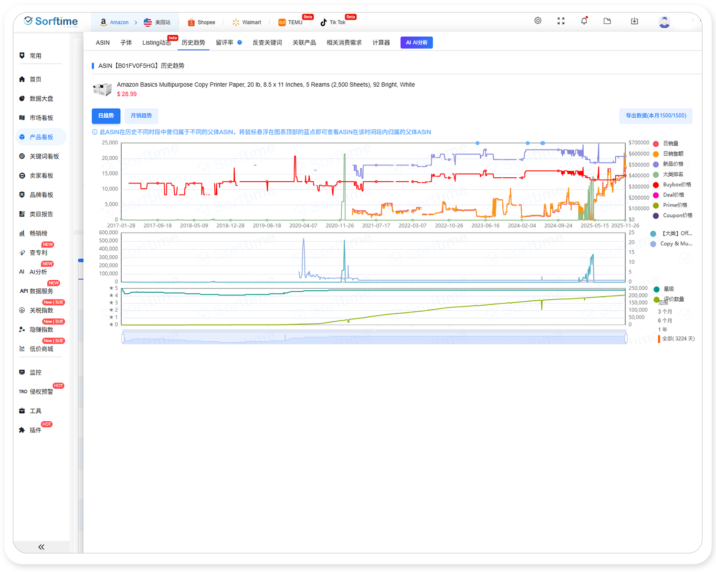The width and height of the screenshot is (716, 572).
Task: Toggle fullscreen mode icon
Action: click(x=561, y=21)
